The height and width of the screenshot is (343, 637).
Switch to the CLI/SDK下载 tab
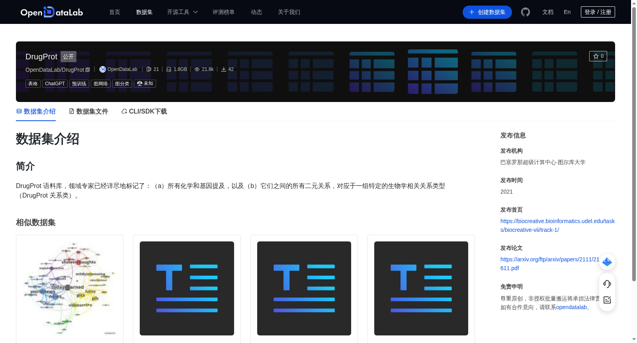144,112
